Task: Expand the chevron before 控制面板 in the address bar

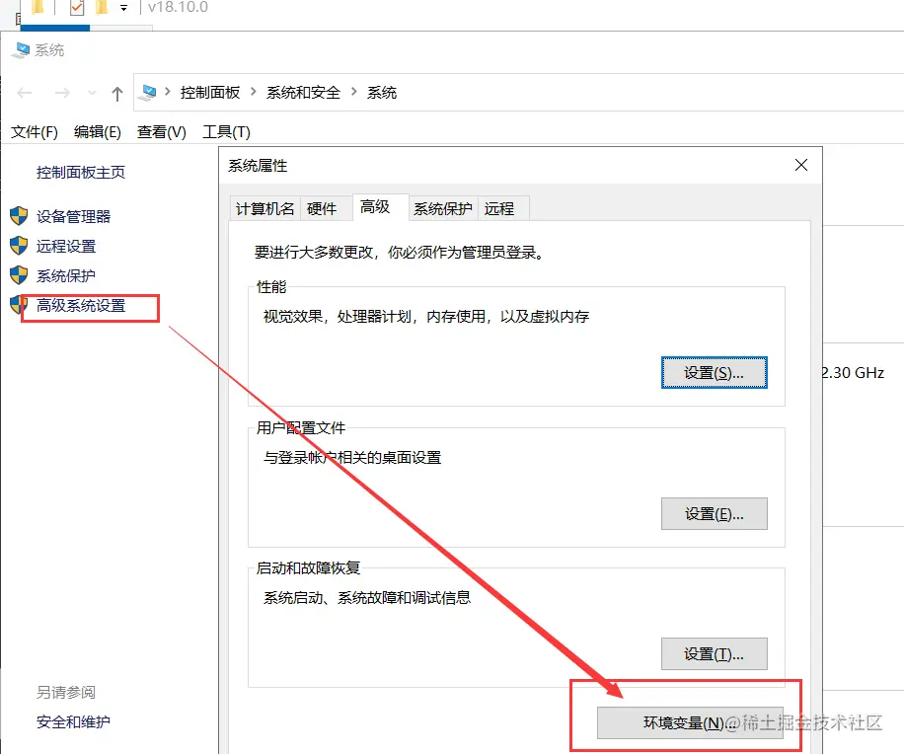Action: (167, 92)
